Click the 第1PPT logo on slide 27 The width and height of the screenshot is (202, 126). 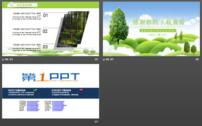tap(50, 77)
